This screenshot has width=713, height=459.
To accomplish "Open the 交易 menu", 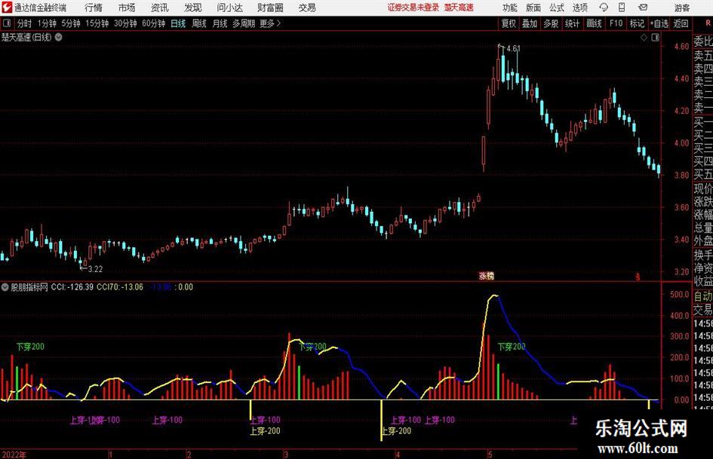I will pos(307,8).
